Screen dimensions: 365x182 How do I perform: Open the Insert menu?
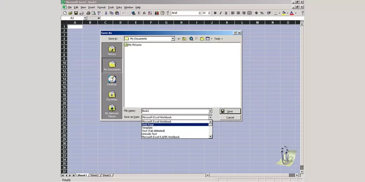point(92,7)
